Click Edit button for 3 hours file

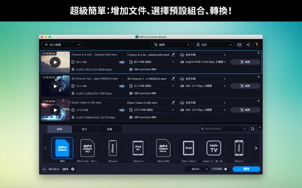245,62
